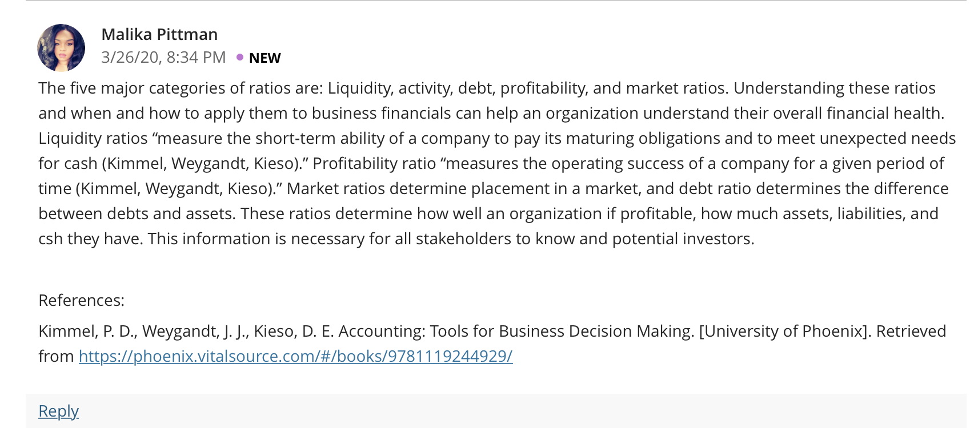This screenshot has height=428, width=978.
Task: Click the References: heading
Action: [81, 300]
